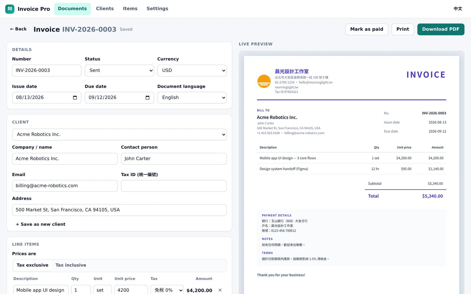Click preview row Design system handoff (Figma)
The width and height of the screenshot is (471, 294).
[x=351, y=169]
